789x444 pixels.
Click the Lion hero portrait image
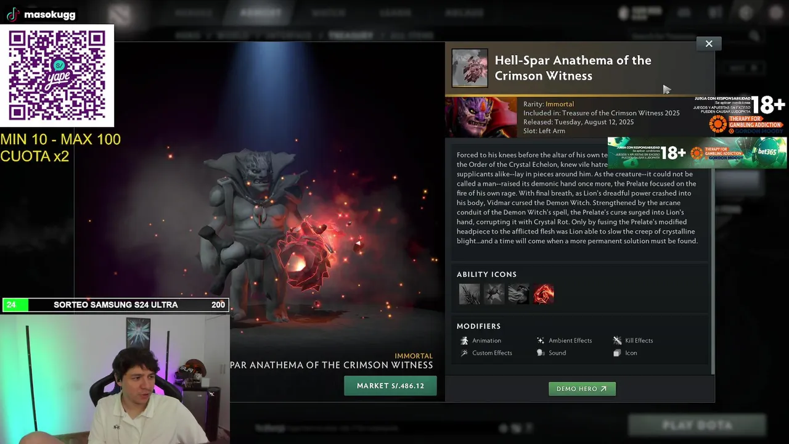481,117
